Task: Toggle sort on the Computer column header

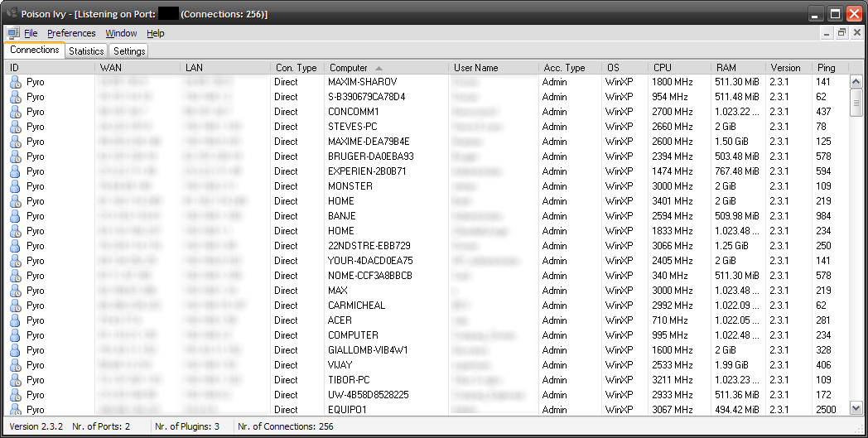Action: tap(387, 68)
